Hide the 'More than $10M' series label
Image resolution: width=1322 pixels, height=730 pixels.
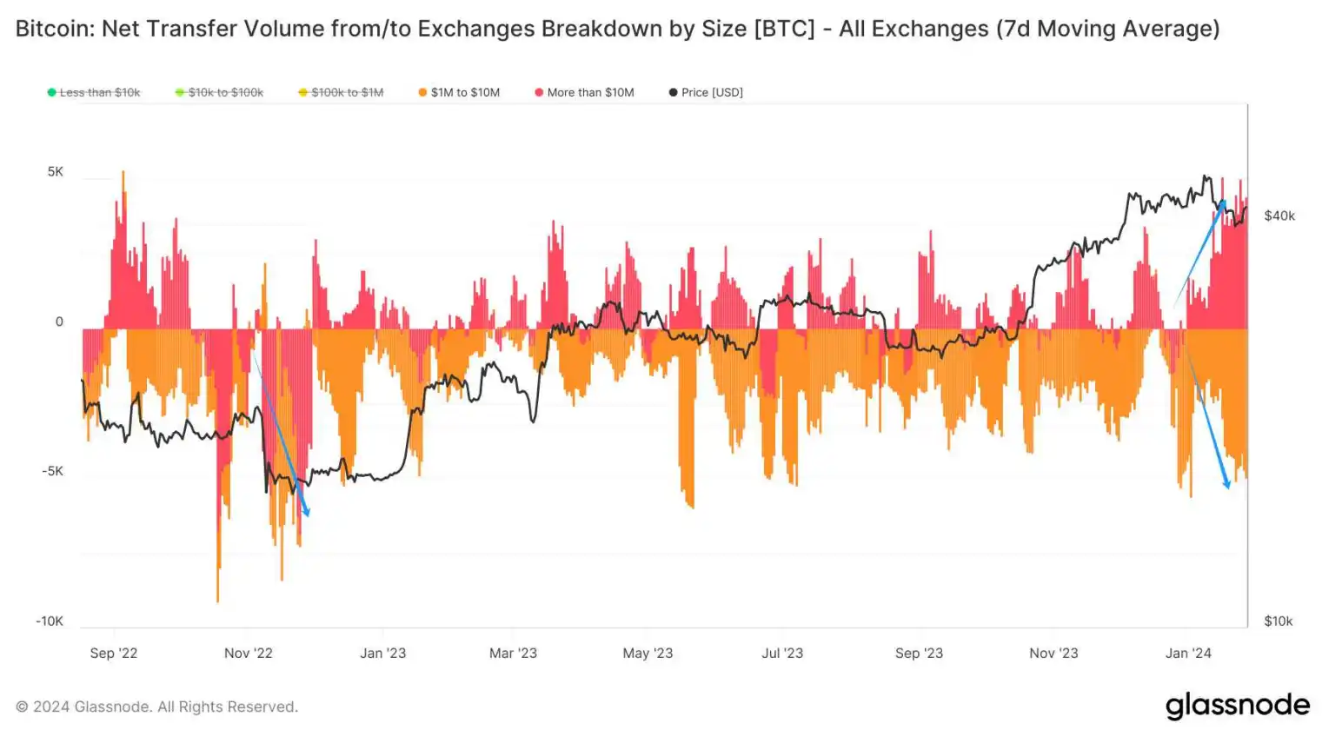pyautogui.click(x=590, y=92)
